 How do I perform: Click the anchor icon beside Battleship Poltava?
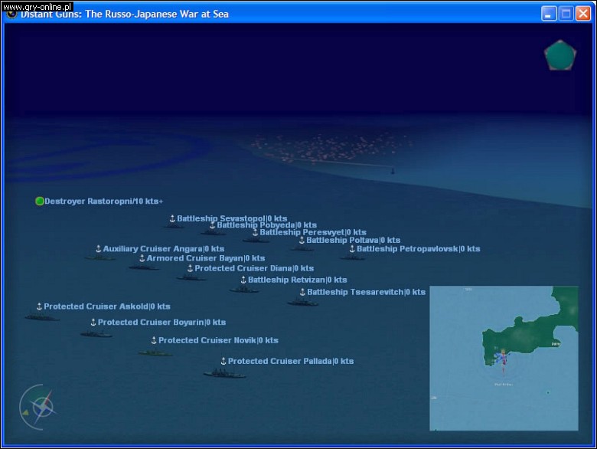(302, 240)
